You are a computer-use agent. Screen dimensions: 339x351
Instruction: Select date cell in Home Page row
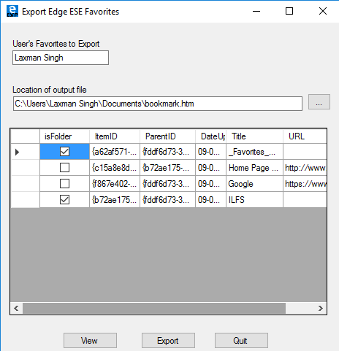210,168
